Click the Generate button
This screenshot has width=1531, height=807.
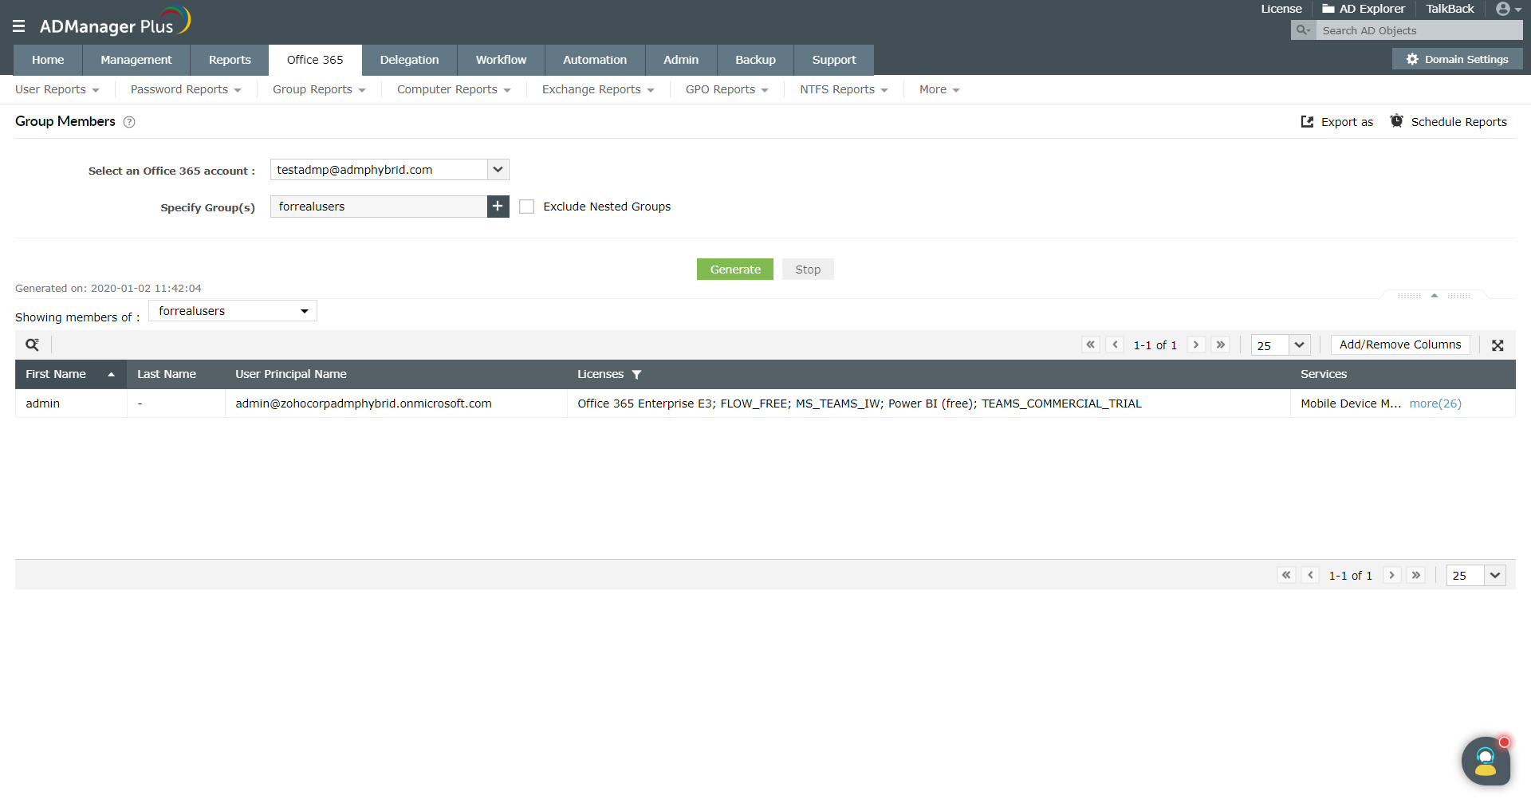735,270
